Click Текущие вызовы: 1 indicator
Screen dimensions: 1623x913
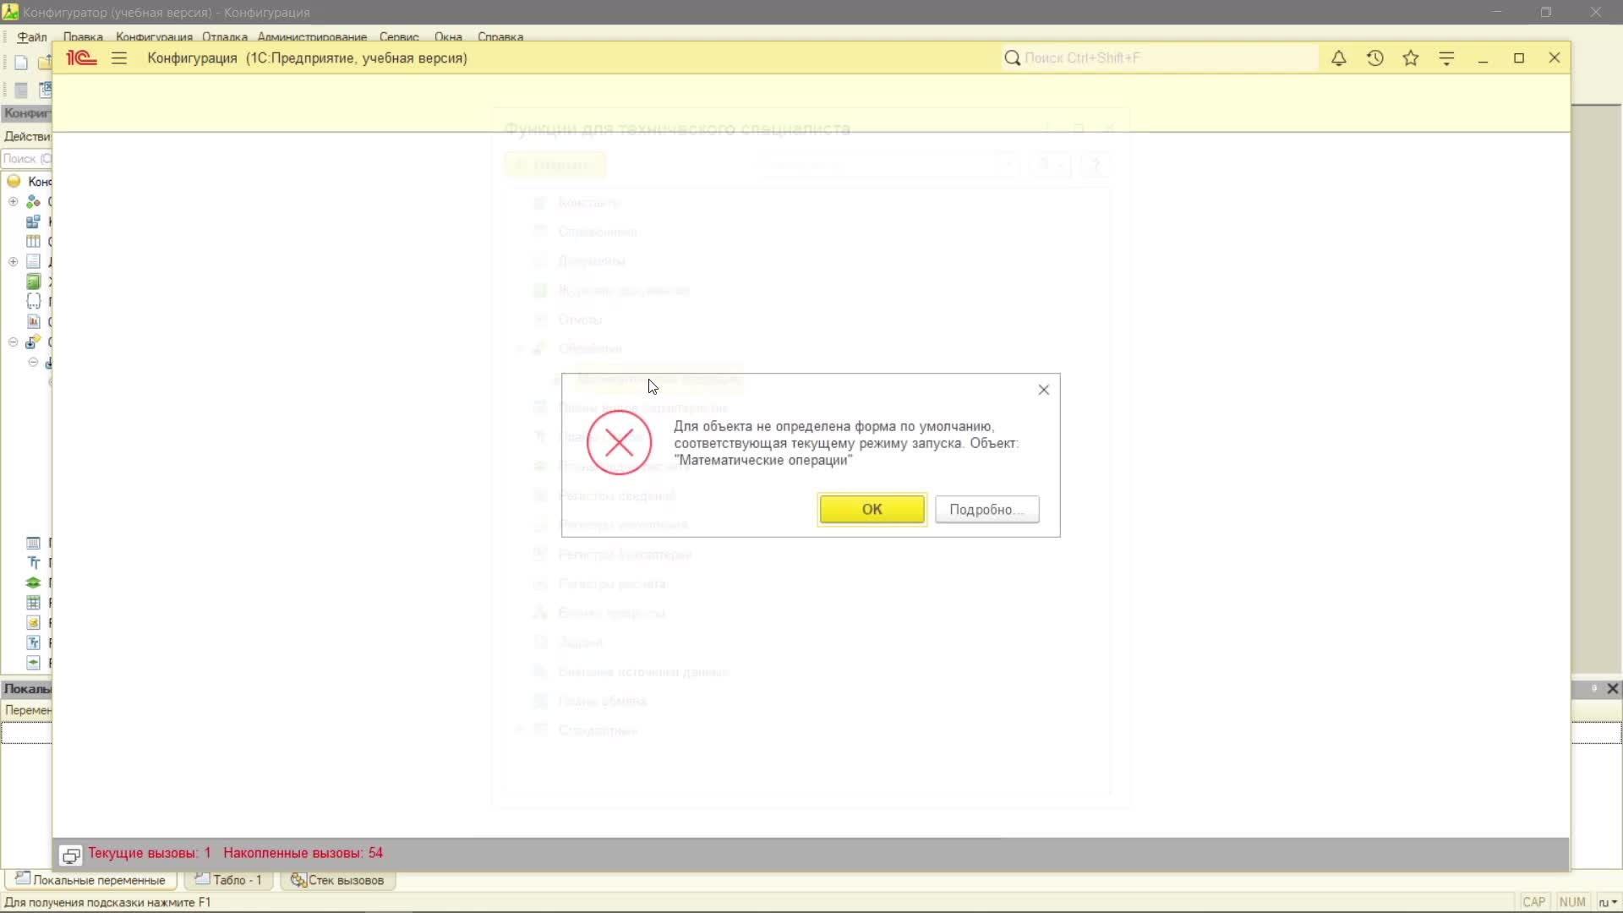tap(150, 853)
